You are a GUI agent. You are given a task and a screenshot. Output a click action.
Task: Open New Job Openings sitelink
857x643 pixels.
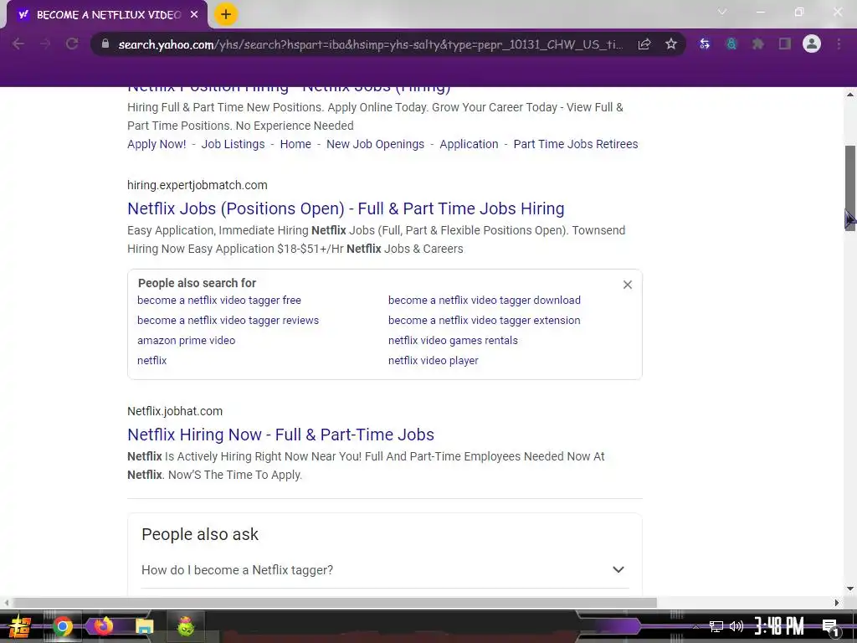[x=375, y=144]
